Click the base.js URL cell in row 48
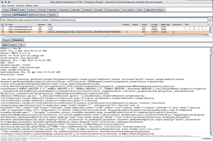The width and height of the screenshot is (213, 141). coord(85,32)
